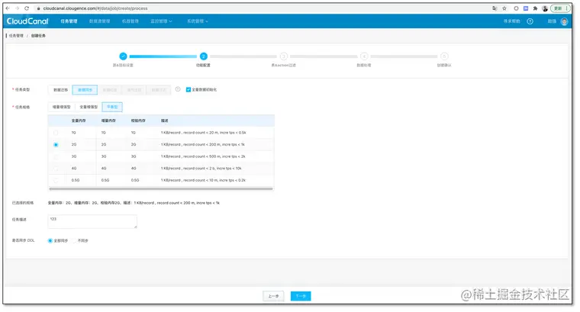
Task: Select the 1G spec radio button
Action: point(56,133)
